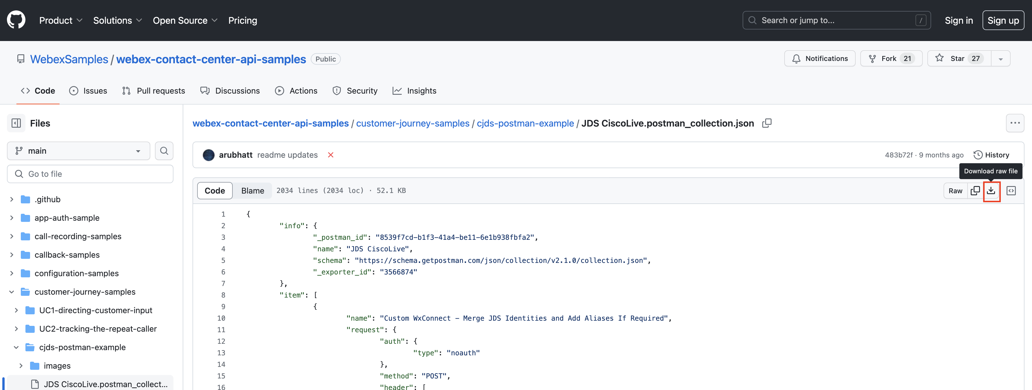The width and height of the screenshot is (1032, 390).
Task: Star this repository
Action: tap(959, 58)
